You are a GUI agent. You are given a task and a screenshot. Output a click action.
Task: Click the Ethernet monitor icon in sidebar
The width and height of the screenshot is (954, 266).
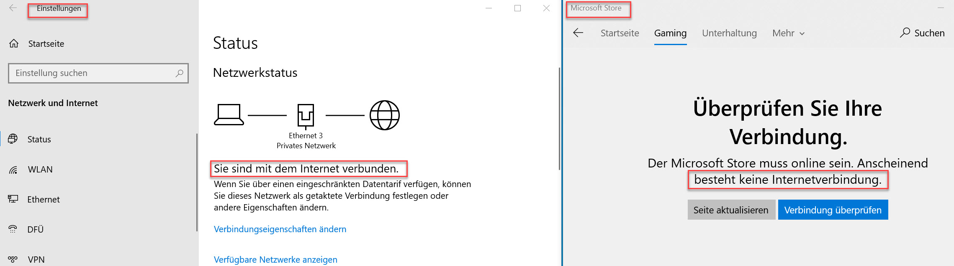(x=13, y=199)
